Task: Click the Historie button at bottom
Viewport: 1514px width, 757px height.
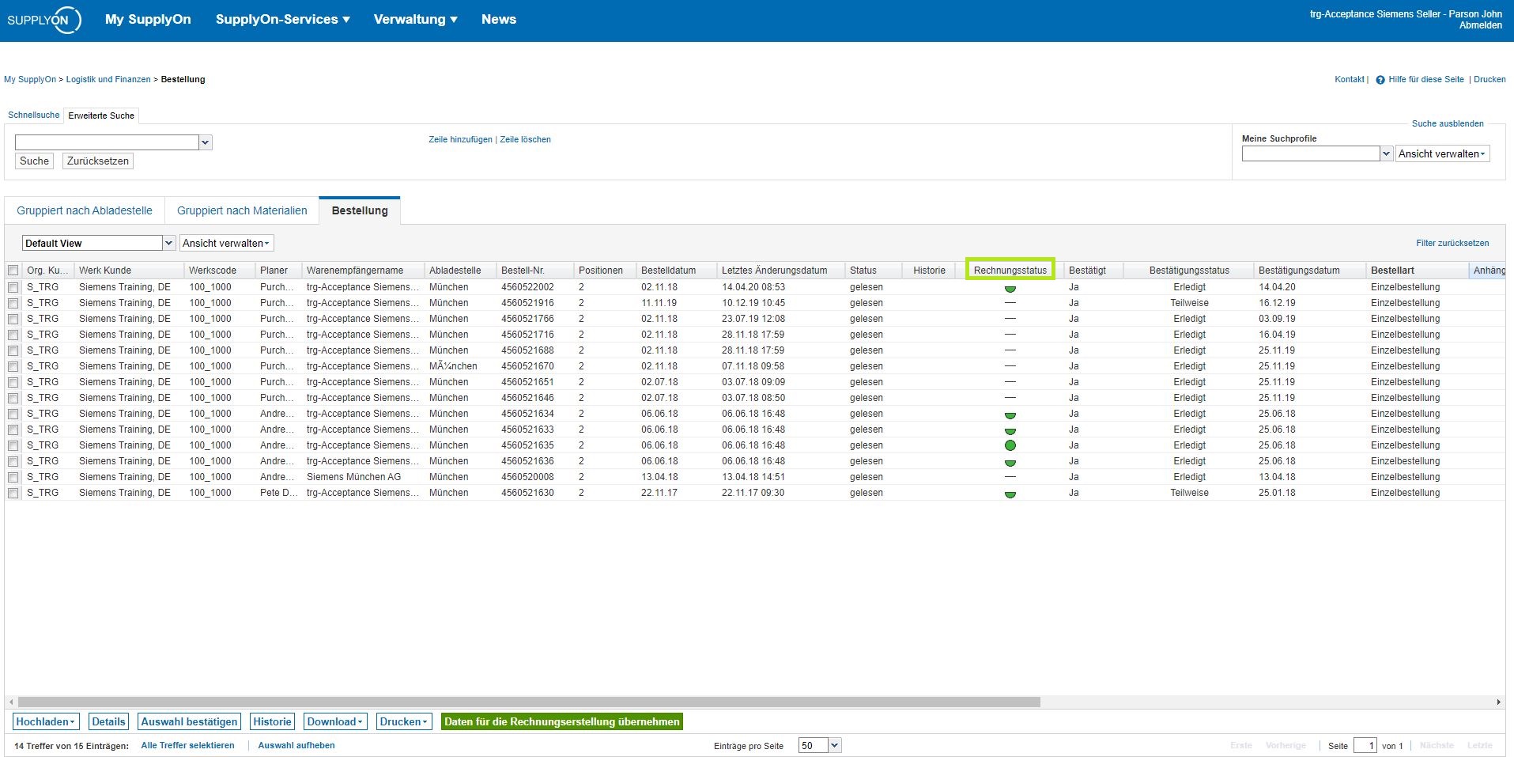Action: point(273,721)
